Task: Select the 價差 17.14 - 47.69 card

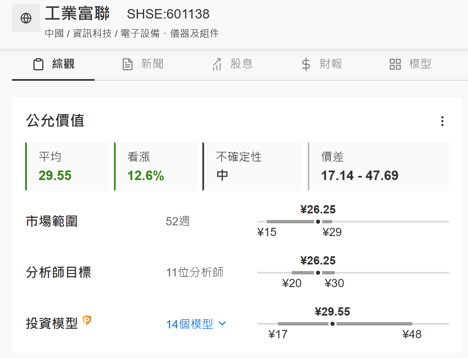Action: tap(378, 166)
